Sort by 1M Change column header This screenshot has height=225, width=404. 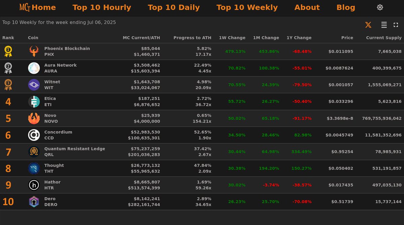pos(266,38)
